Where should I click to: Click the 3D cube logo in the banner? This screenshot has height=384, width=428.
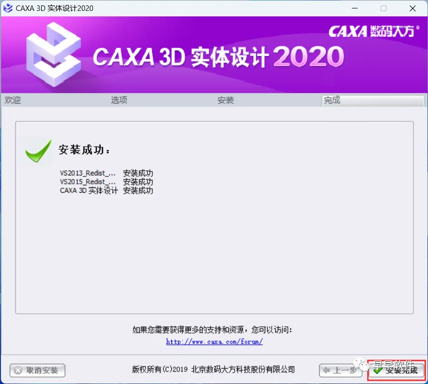54,55
